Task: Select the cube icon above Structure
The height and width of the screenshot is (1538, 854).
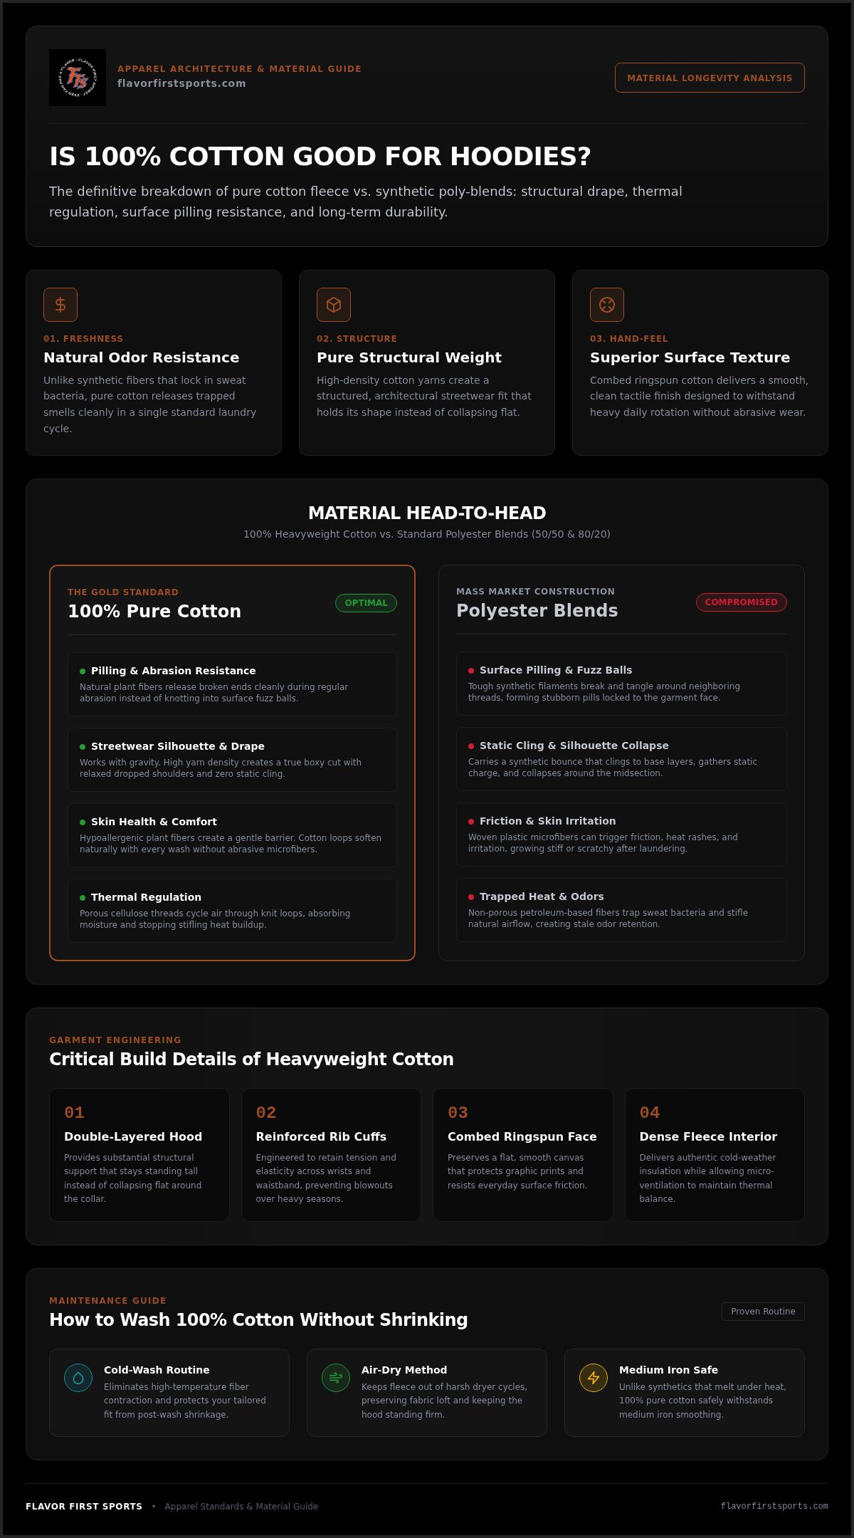Action: point(334,305)
